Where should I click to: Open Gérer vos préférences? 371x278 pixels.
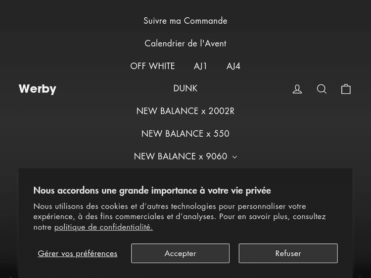click(78, 253)
